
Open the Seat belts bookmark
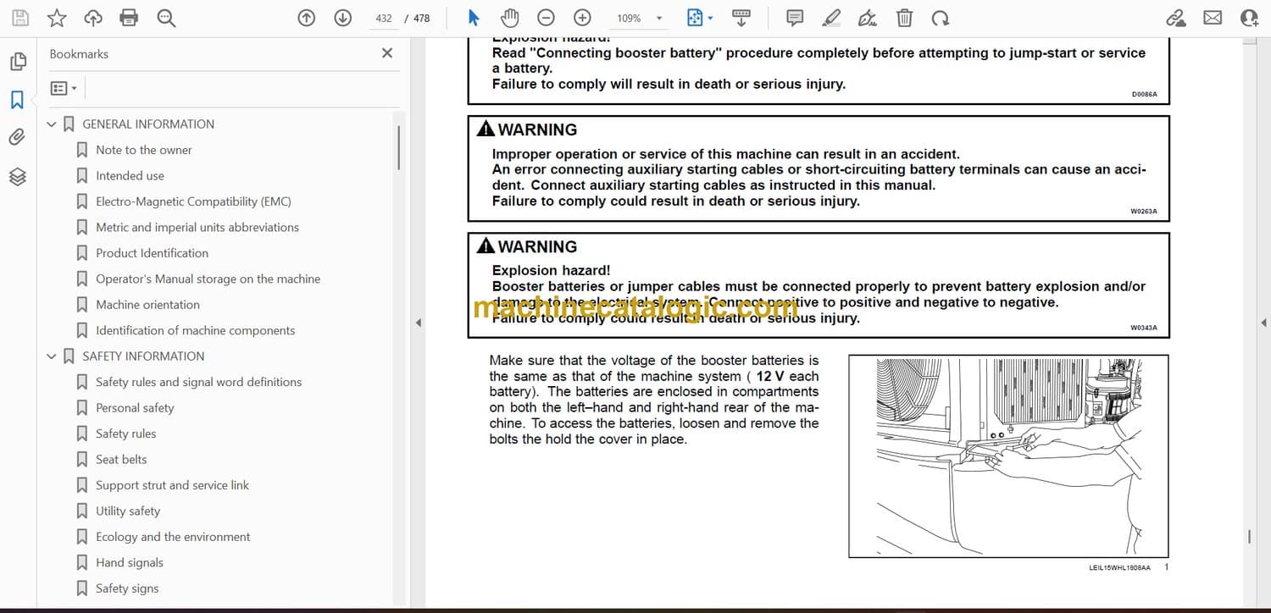121,459
